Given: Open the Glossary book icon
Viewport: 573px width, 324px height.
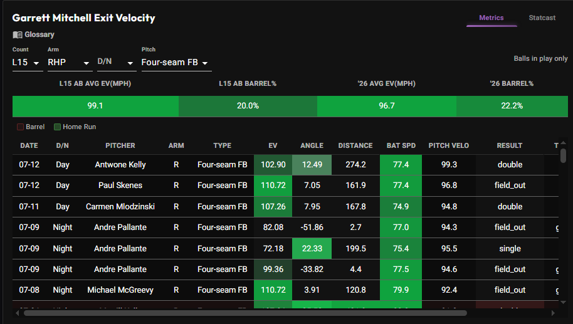Looking at the screenshot, I should [17, 34].
